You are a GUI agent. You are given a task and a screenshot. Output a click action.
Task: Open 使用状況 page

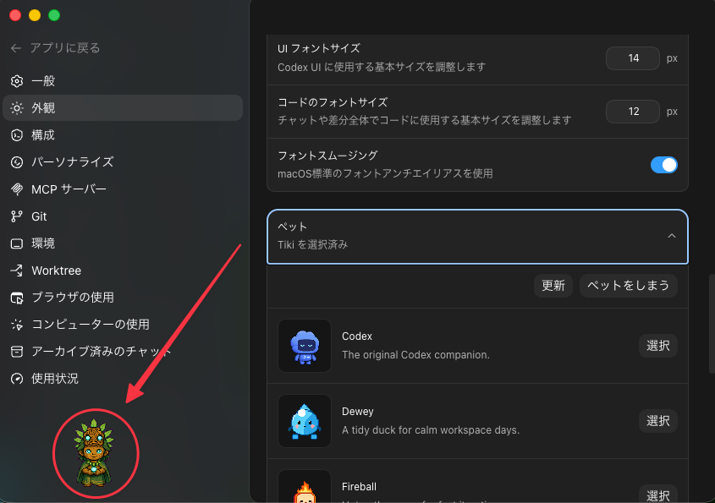[123, 379]
